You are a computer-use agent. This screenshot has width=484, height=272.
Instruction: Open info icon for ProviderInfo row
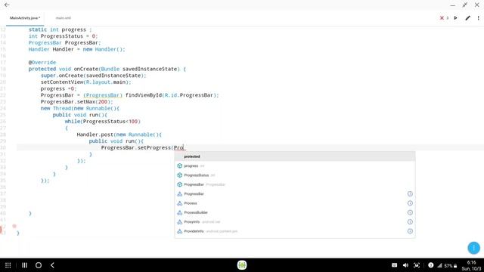[x=410, y=231]
